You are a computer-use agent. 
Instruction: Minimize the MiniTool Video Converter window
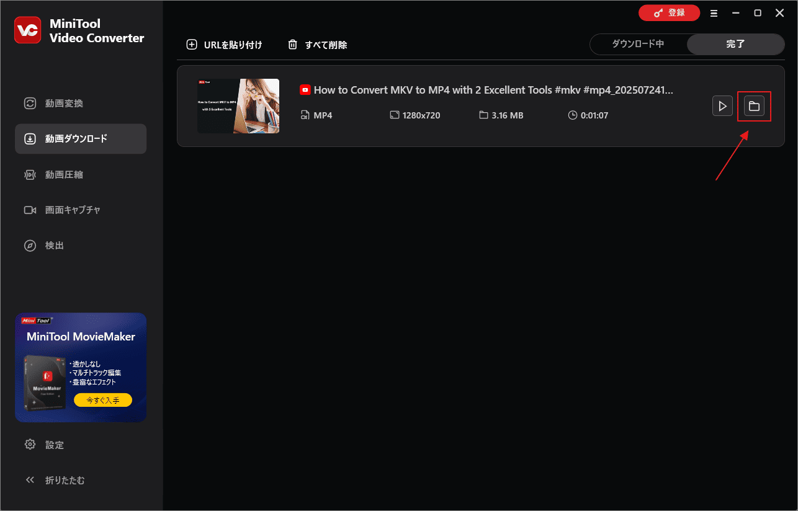(735, 13)
